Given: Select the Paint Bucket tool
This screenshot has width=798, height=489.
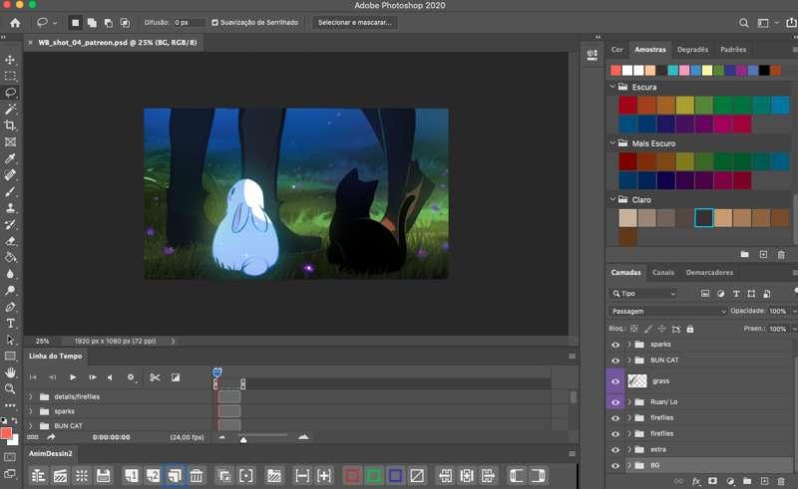Looking at the screenshot, I should click(10, 257).
